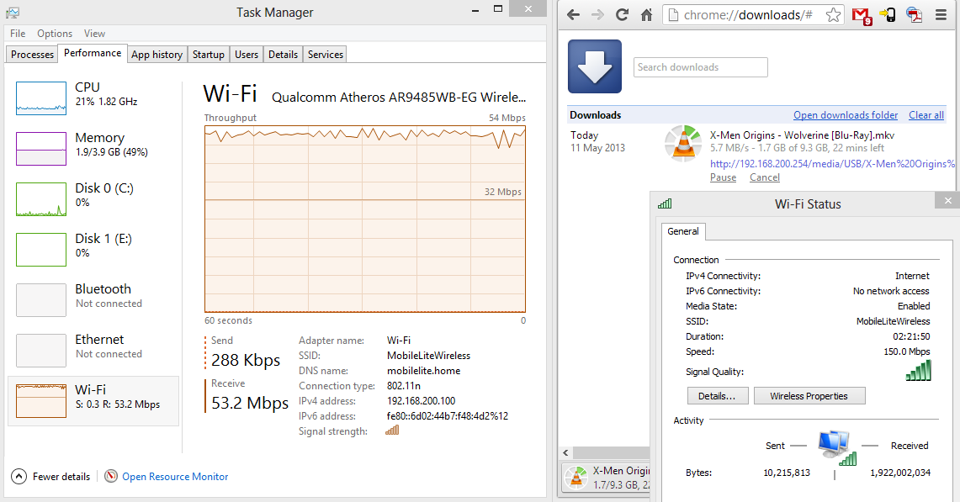The height and width of the screenshot is (502, 960).
Task: Open the Options menu in Task Manager
Action: click(x=55, y=34)
